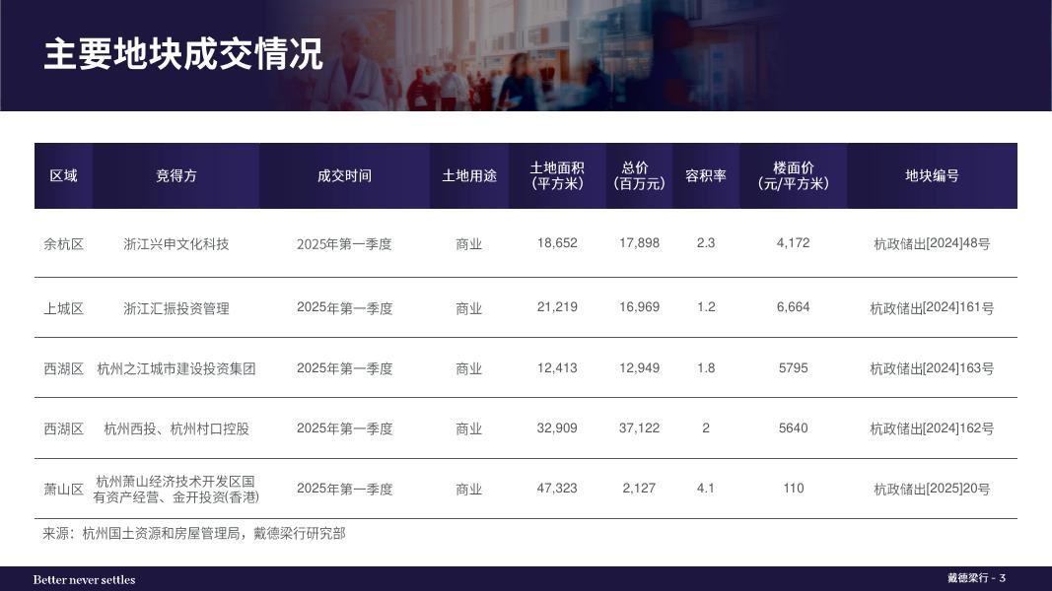Select the 容积率 column header
Screen dimensions: 1052x591
point(706,175)
